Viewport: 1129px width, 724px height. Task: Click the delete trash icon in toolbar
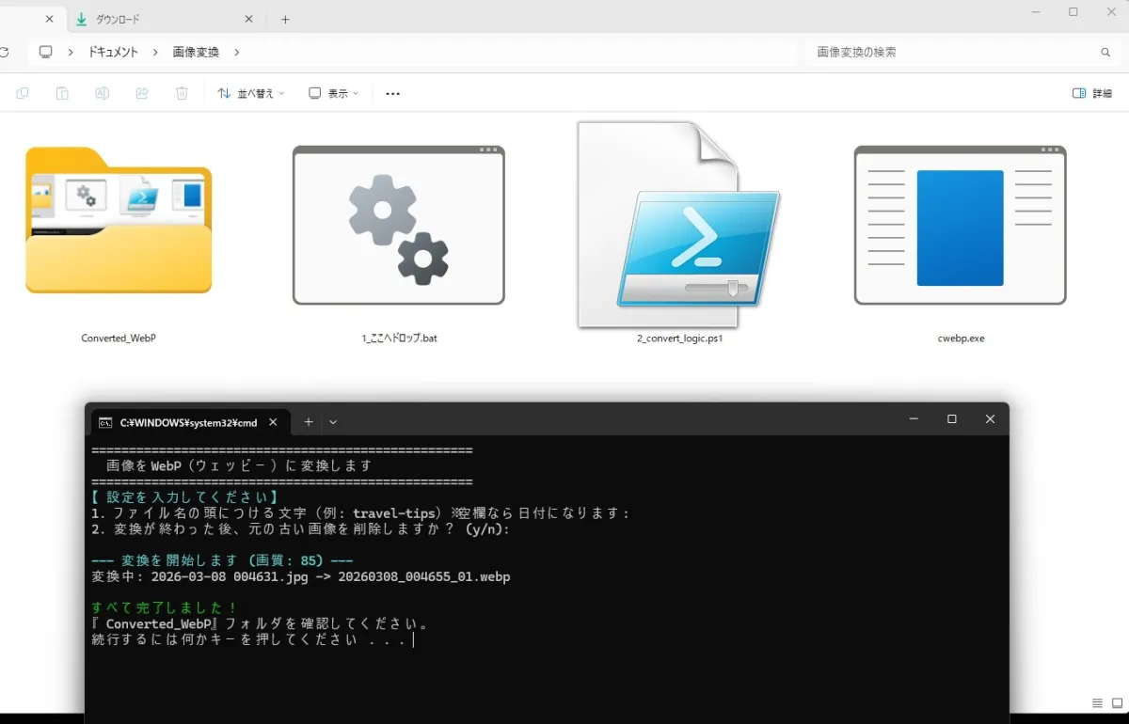point(182,93)
